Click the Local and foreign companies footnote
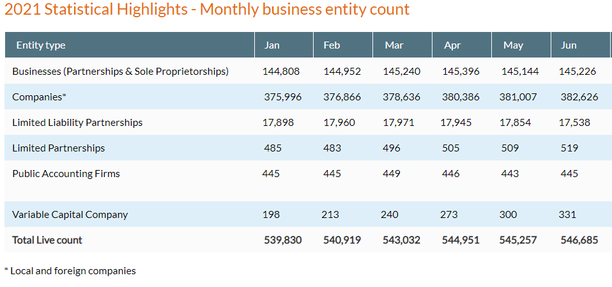Screen dimensions: 612x287 (70, 271)
